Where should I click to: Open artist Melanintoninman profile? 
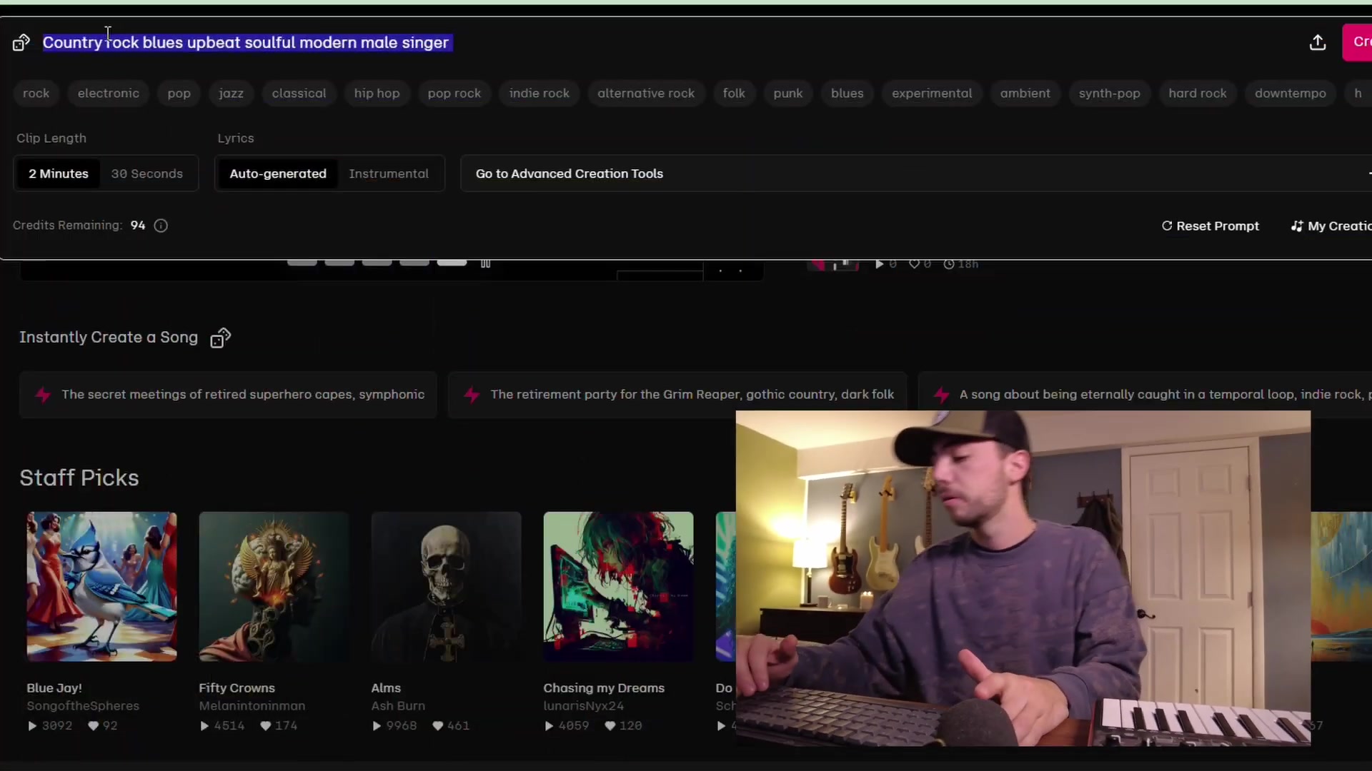(x=252, y=706)
